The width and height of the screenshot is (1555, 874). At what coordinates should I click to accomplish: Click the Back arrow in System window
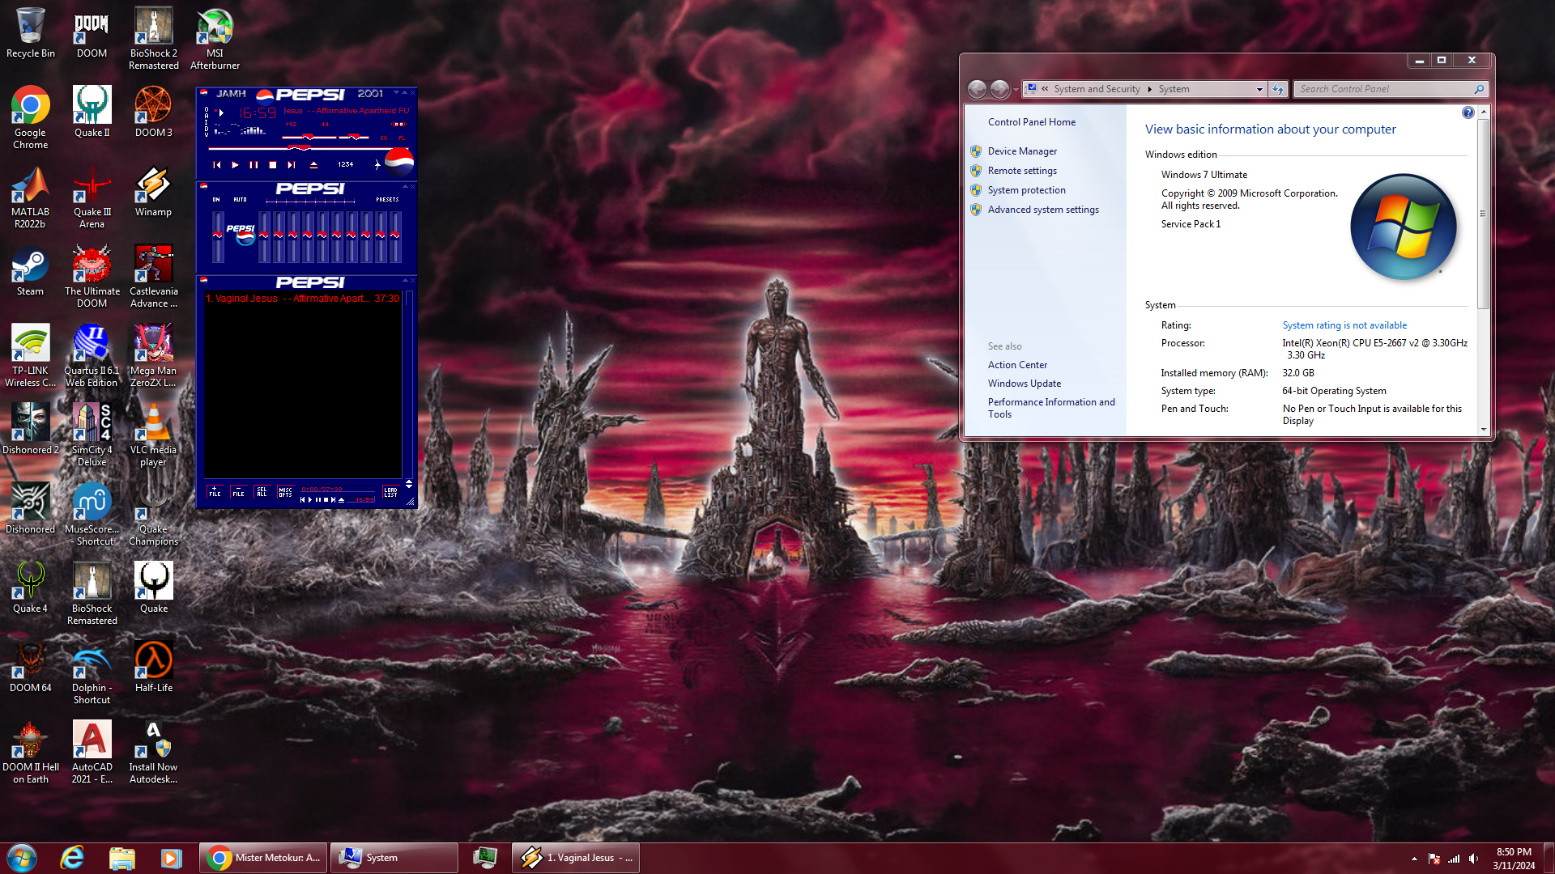pyautogui.click(x=977, y=89)
